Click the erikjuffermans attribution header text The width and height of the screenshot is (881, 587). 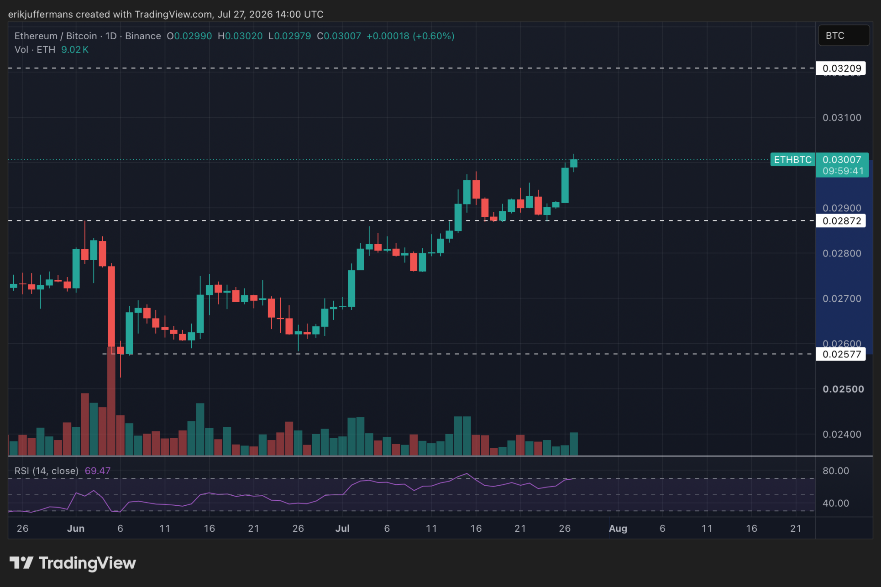[166, 14]
